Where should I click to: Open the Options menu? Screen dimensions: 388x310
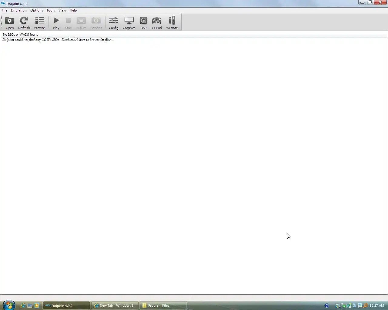point(37,10)
